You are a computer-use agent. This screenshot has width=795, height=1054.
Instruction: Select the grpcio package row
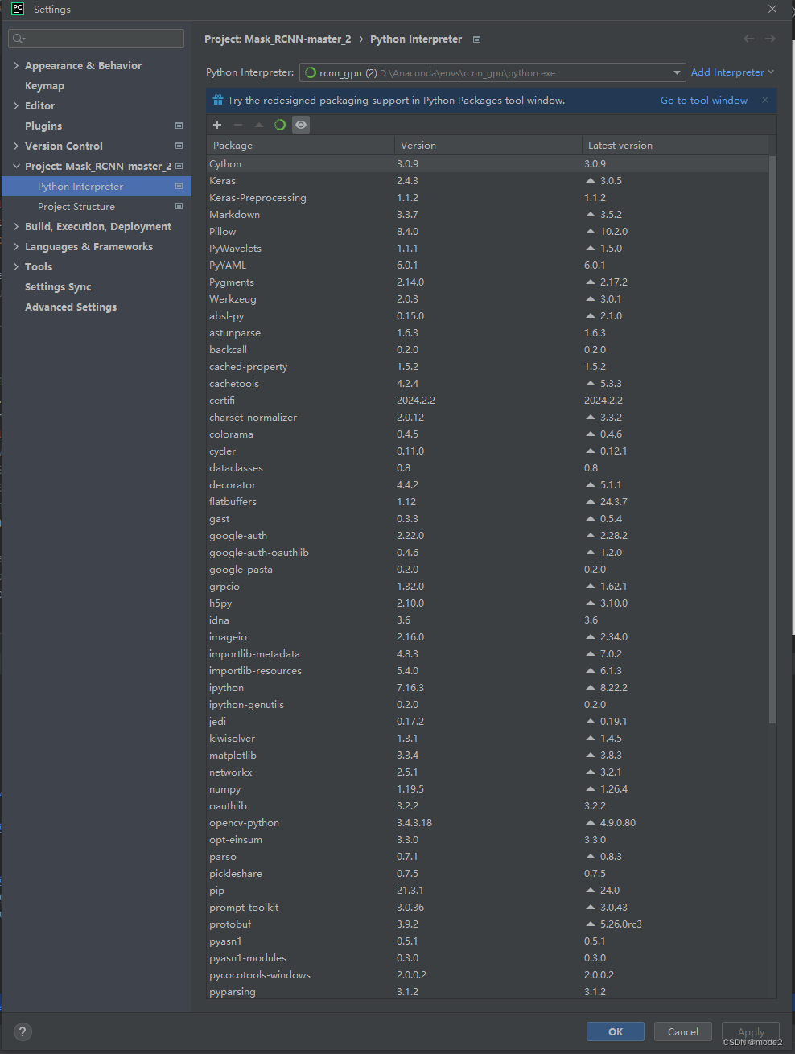[488, 586]
